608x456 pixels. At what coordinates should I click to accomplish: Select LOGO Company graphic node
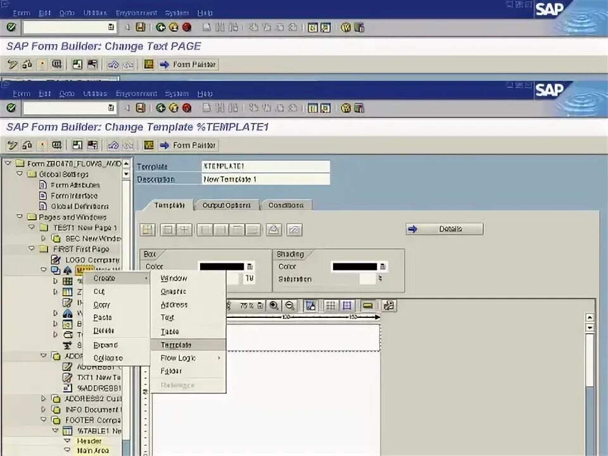[x=92, y=260]
